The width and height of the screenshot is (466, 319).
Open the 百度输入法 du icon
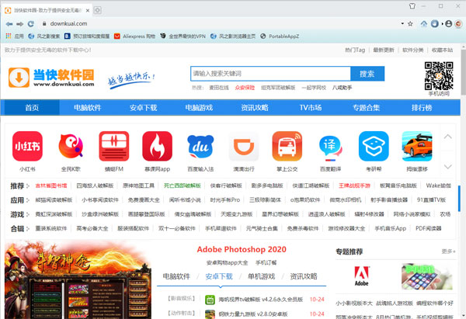(200, 146)
